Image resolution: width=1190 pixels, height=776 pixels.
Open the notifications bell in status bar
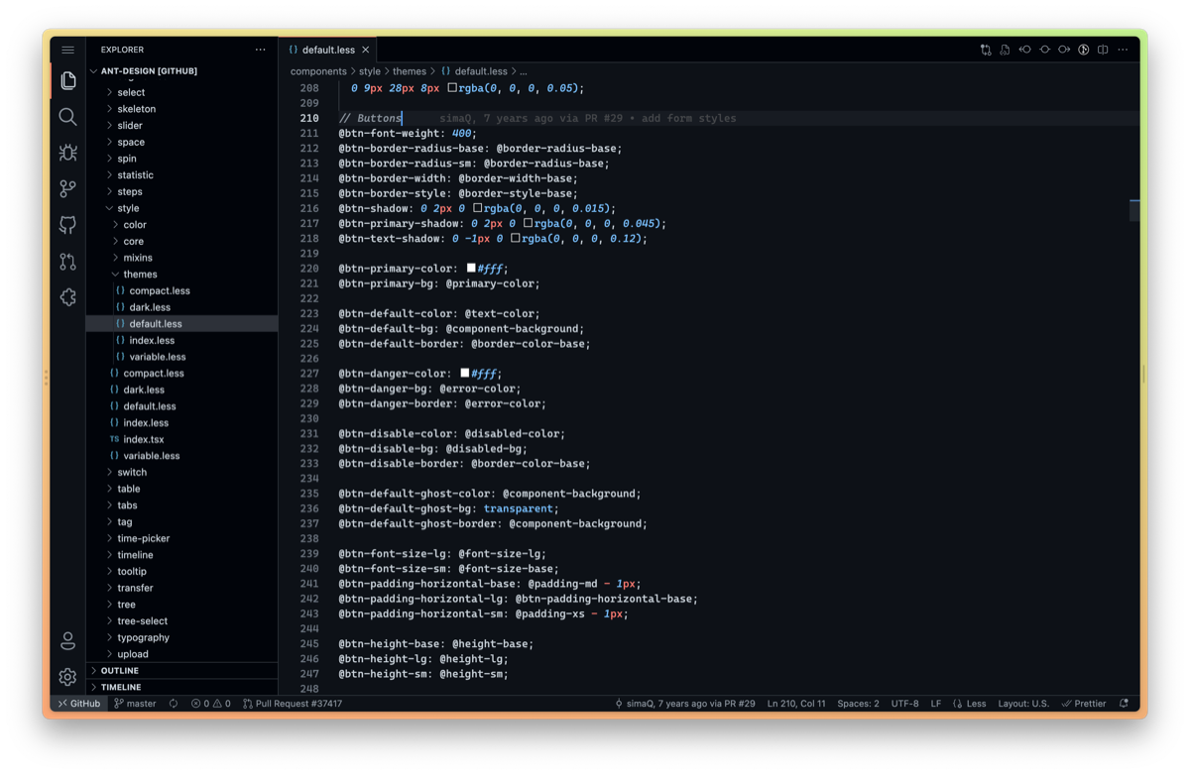click(1124, 704)
